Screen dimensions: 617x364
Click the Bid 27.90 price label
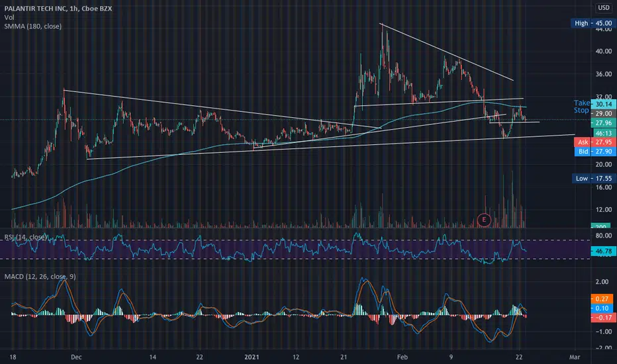(595, 152)
